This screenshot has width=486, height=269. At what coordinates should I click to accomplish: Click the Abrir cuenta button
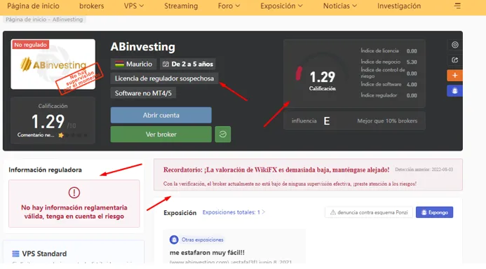(x=161, y=115)
